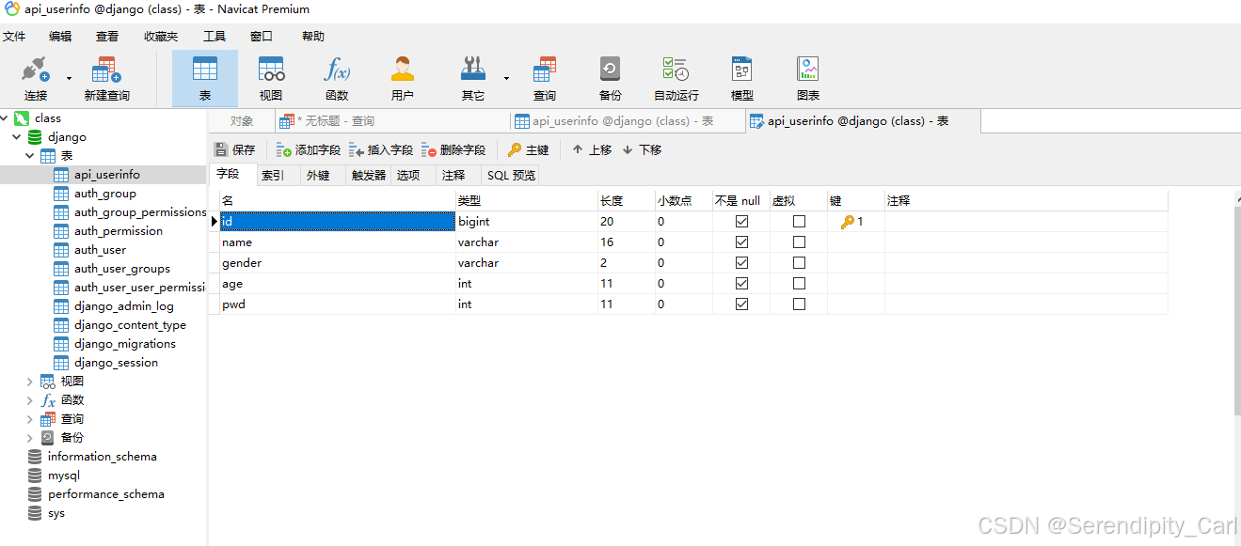Click 删除字段 delete field
Image resolution: width=1241 pixels, height=546 pixels.
(x=453, y=149)
